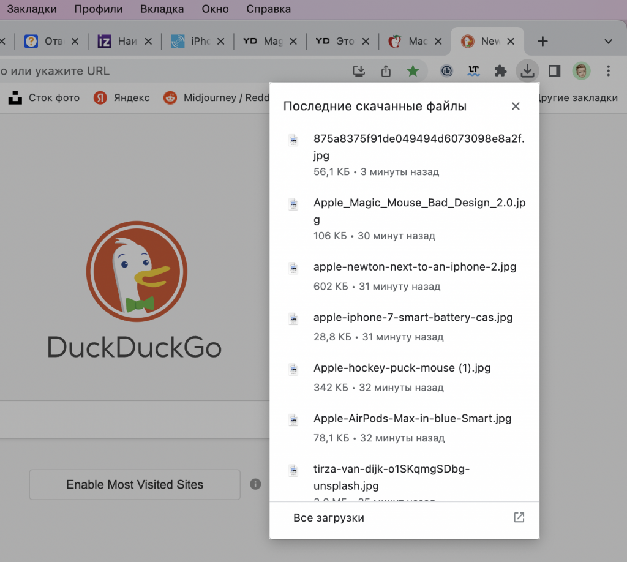Open the Закладки menu

tap(32, 9)
